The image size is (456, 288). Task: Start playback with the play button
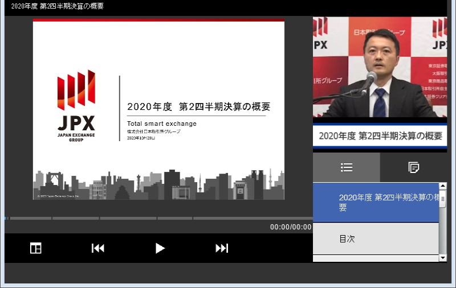pyautogui.click(x=160, y=248)
